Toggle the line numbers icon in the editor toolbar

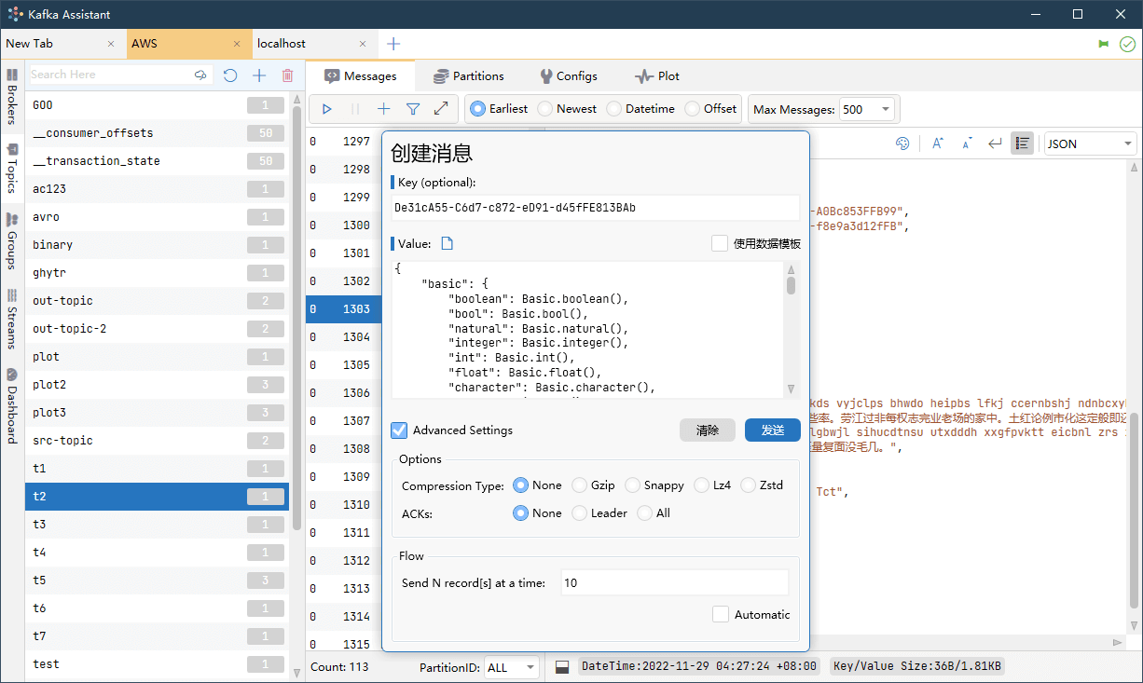point(1022,143)
